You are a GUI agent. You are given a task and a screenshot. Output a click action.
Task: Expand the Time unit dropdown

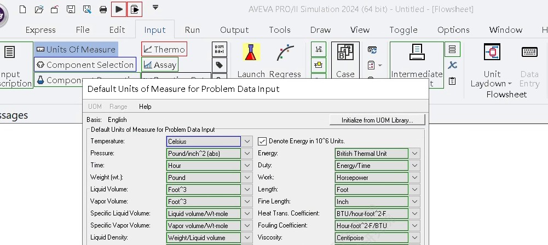[x=247, y=165]
